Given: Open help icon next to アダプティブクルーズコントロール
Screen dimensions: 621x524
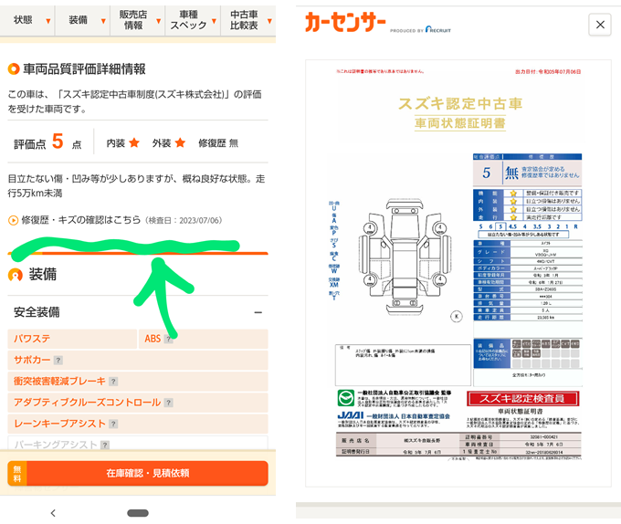Looking at the screenshot, I should coord(168,403).
